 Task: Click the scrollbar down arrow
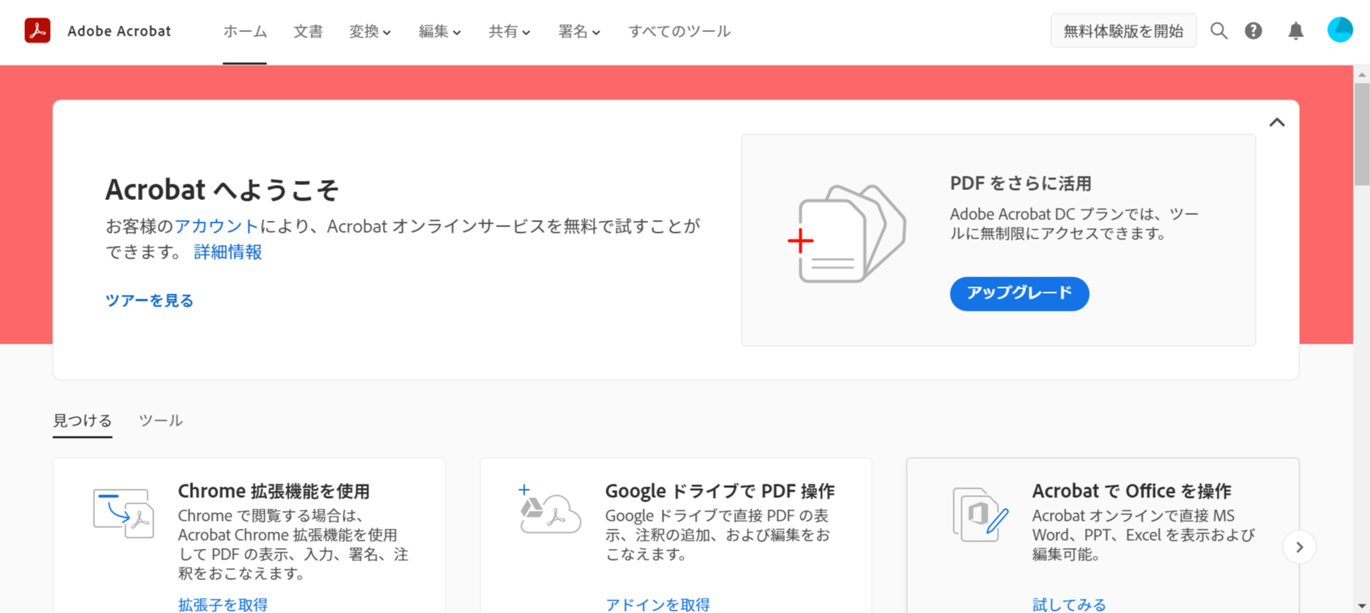(x=1361, y=607)
